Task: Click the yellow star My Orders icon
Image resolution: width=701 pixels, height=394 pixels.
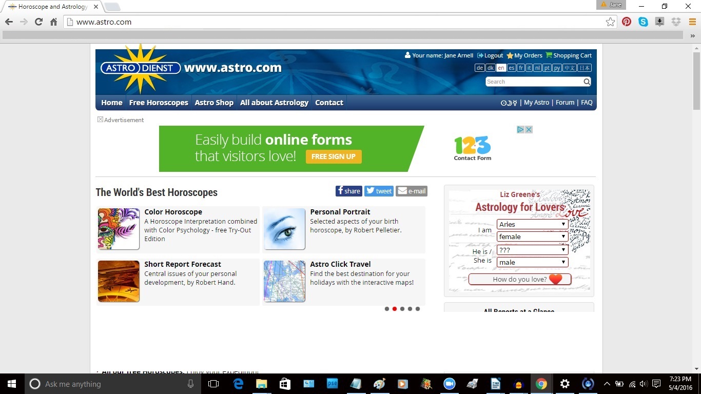Action: click(x=510, y=55)
